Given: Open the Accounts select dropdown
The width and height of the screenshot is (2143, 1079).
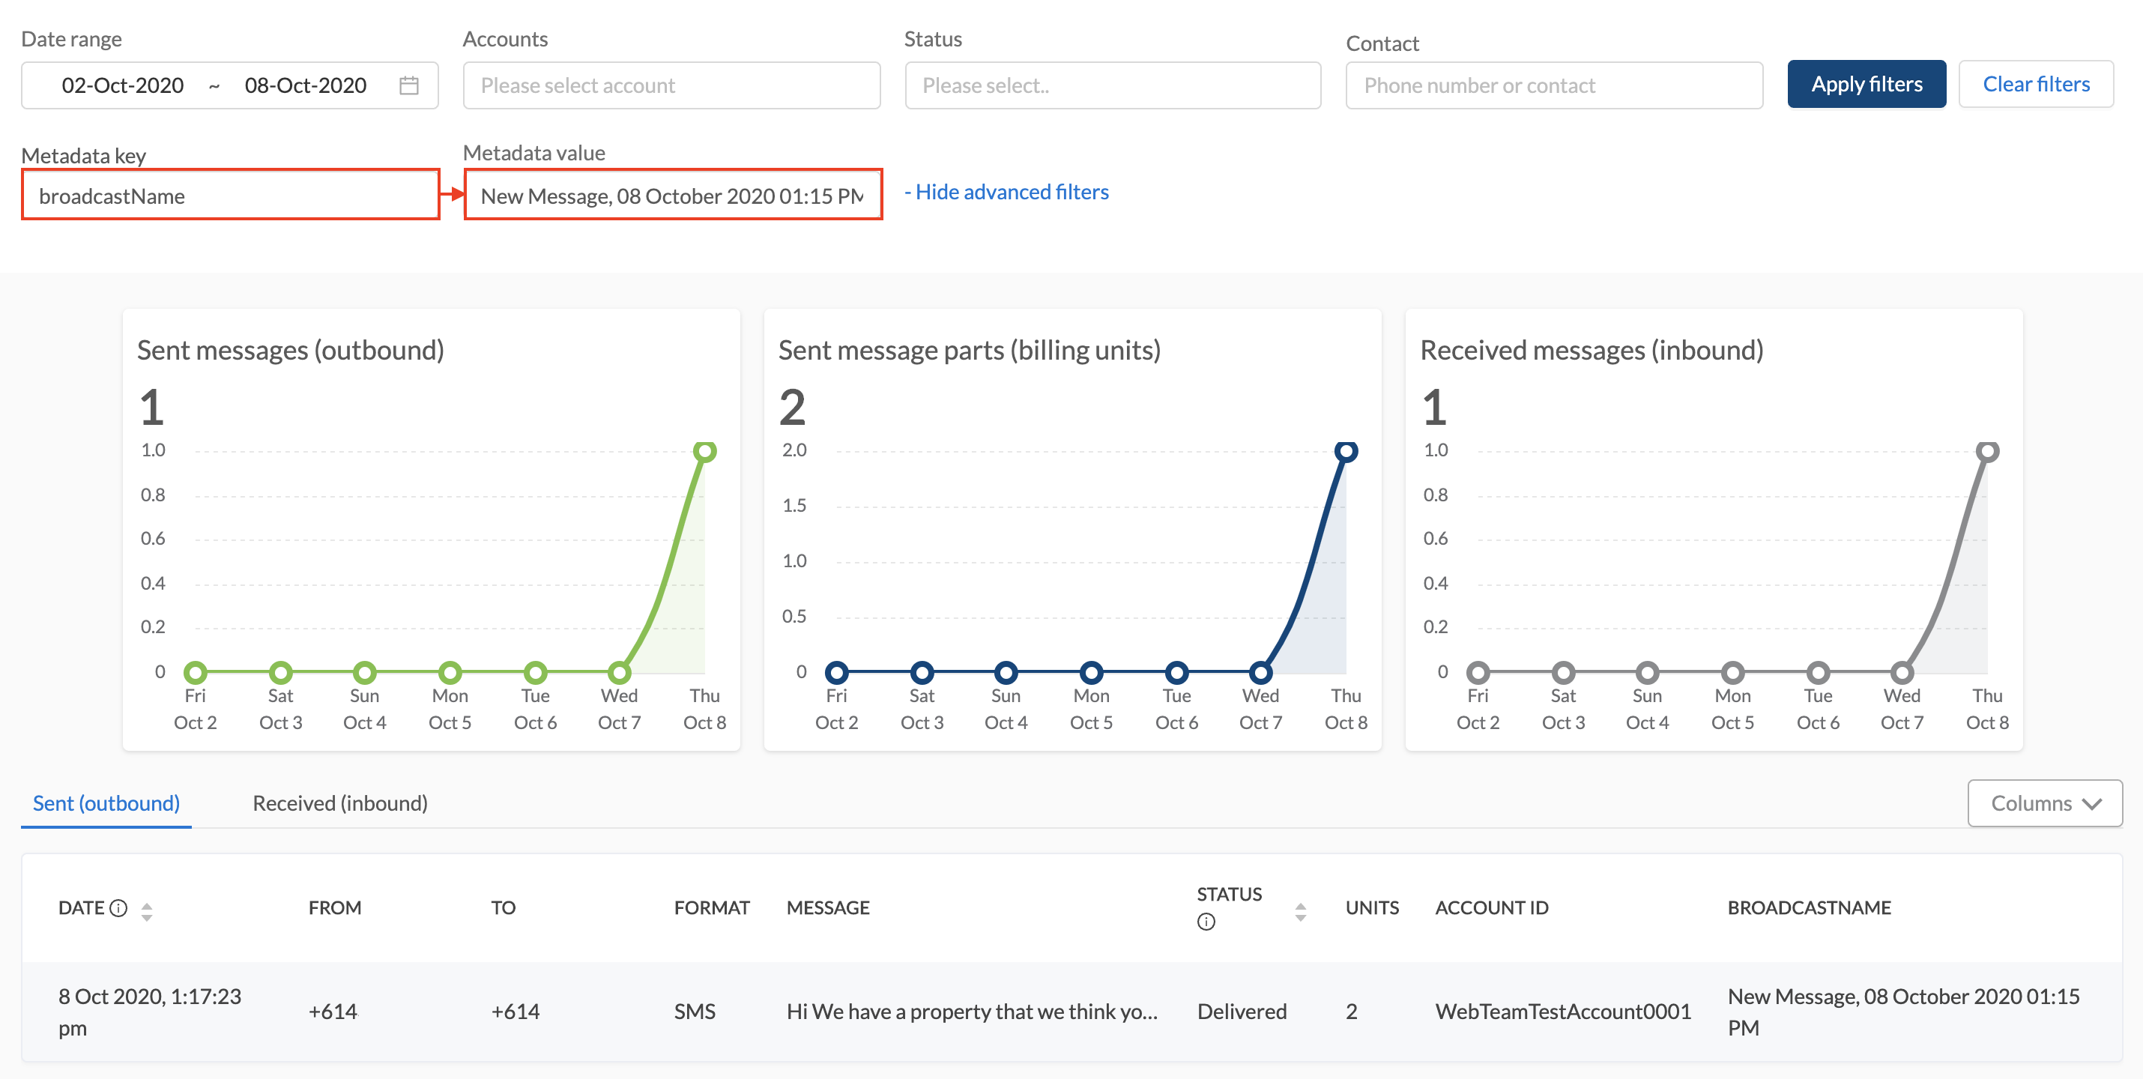Looking at the screenshot, I should click(671, 85).
